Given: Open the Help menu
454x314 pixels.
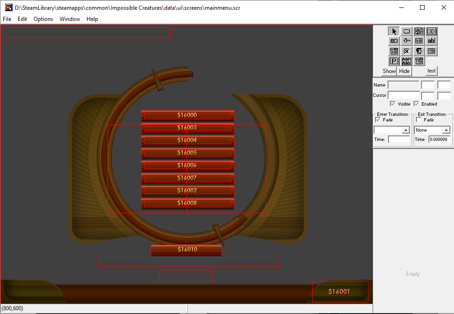Looking at the screenshot, I should click(92, 19).
